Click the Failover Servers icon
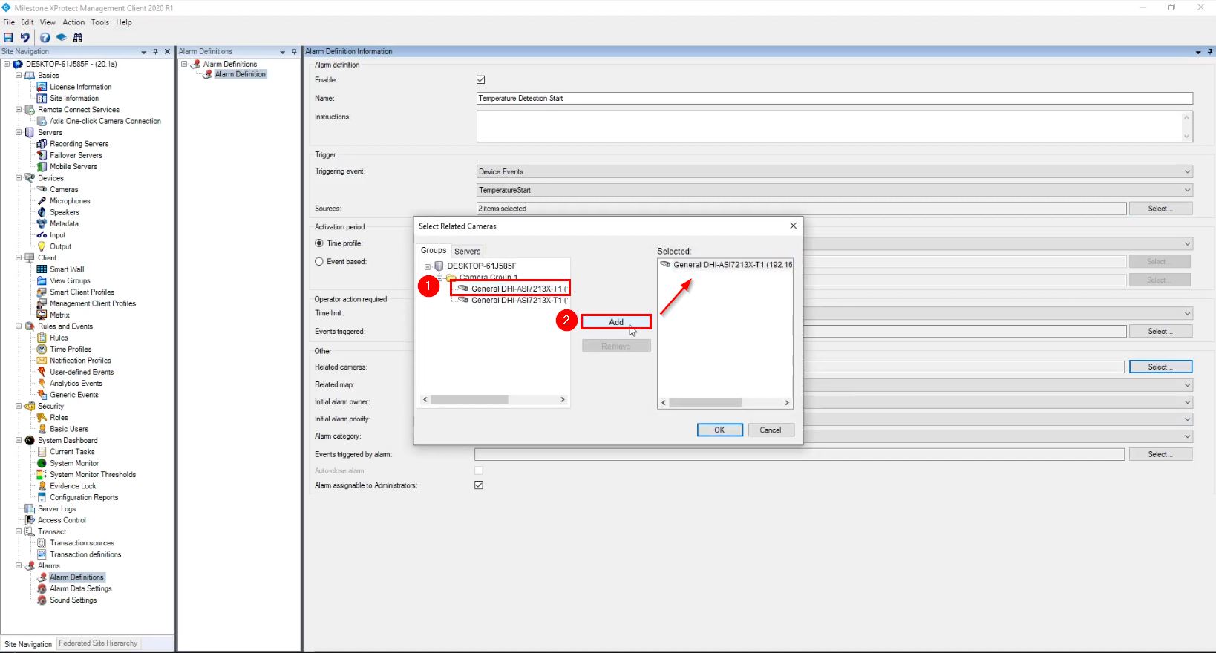The image size is (1216, 653). (x=42, y=155)
